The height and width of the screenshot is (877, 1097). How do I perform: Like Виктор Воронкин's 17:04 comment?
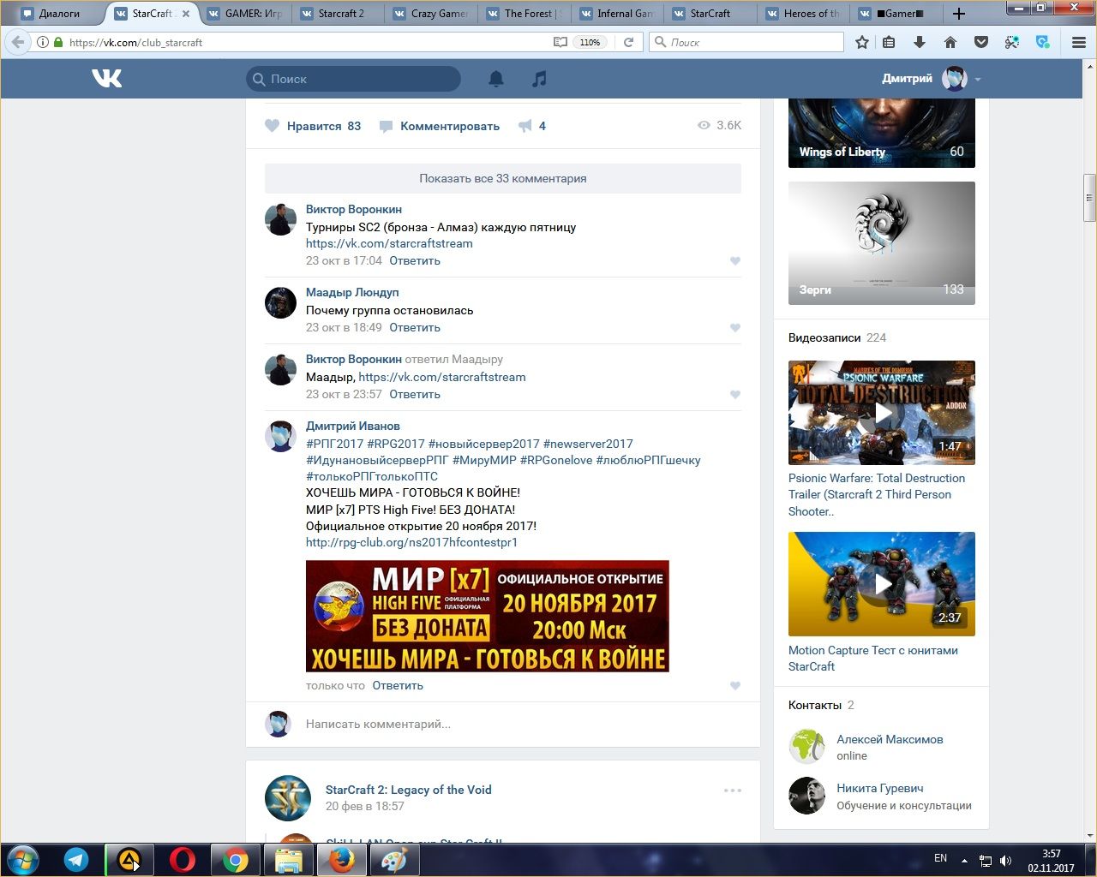735,261
